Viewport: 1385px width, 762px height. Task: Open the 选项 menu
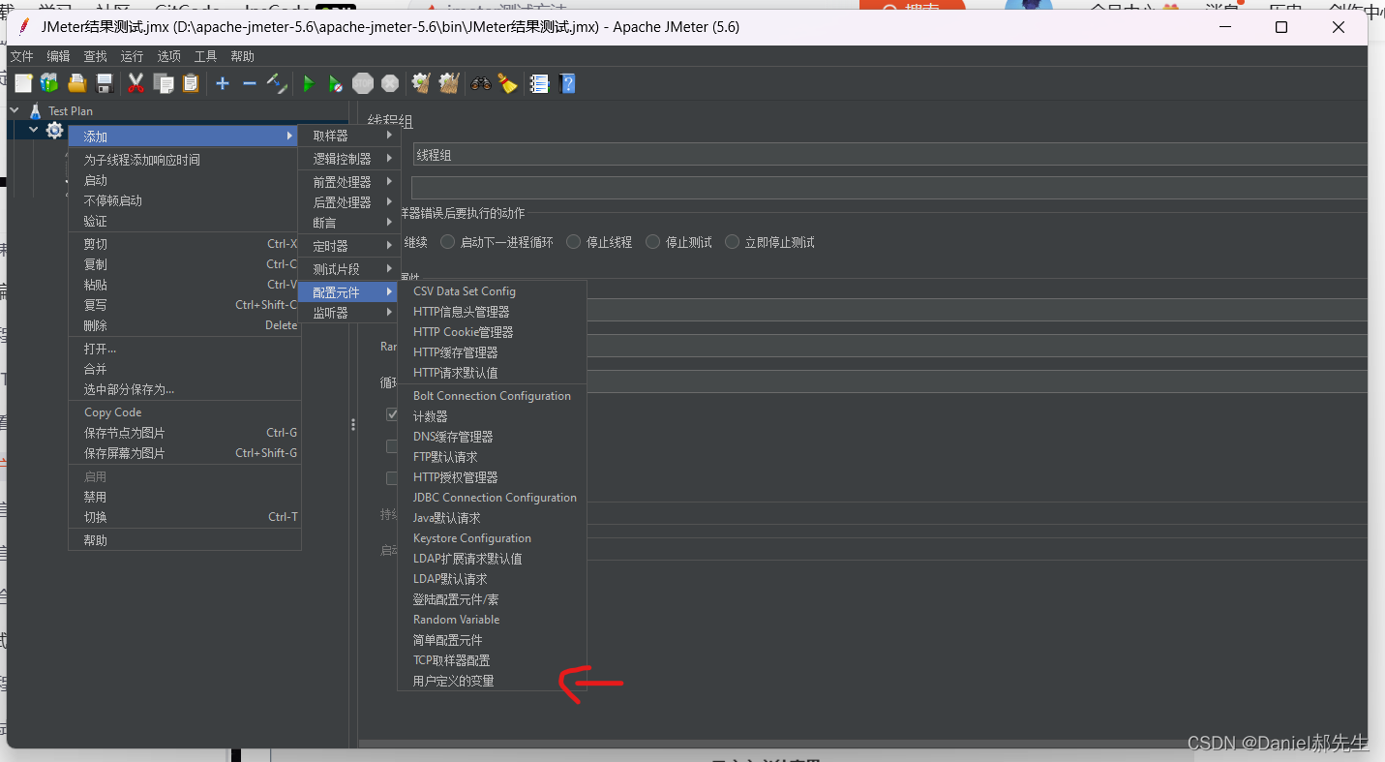(x=169, y=56)
